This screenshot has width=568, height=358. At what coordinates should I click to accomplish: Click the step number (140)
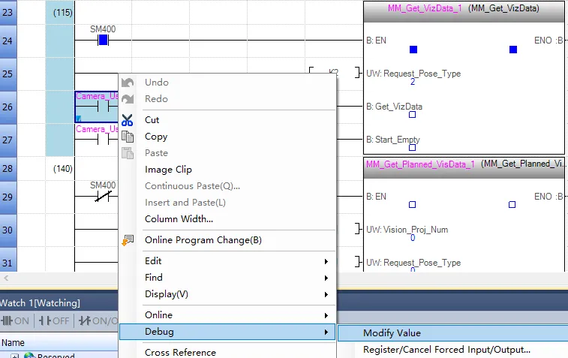tap(63, 169)
